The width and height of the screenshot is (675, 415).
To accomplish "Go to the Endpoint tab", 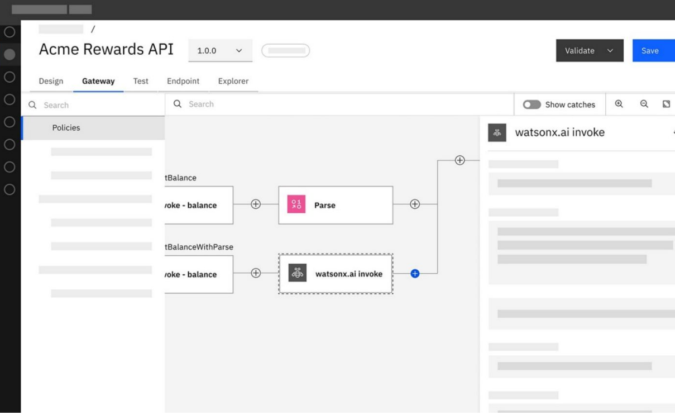I will pyautogui.click(x=183, y=81).
